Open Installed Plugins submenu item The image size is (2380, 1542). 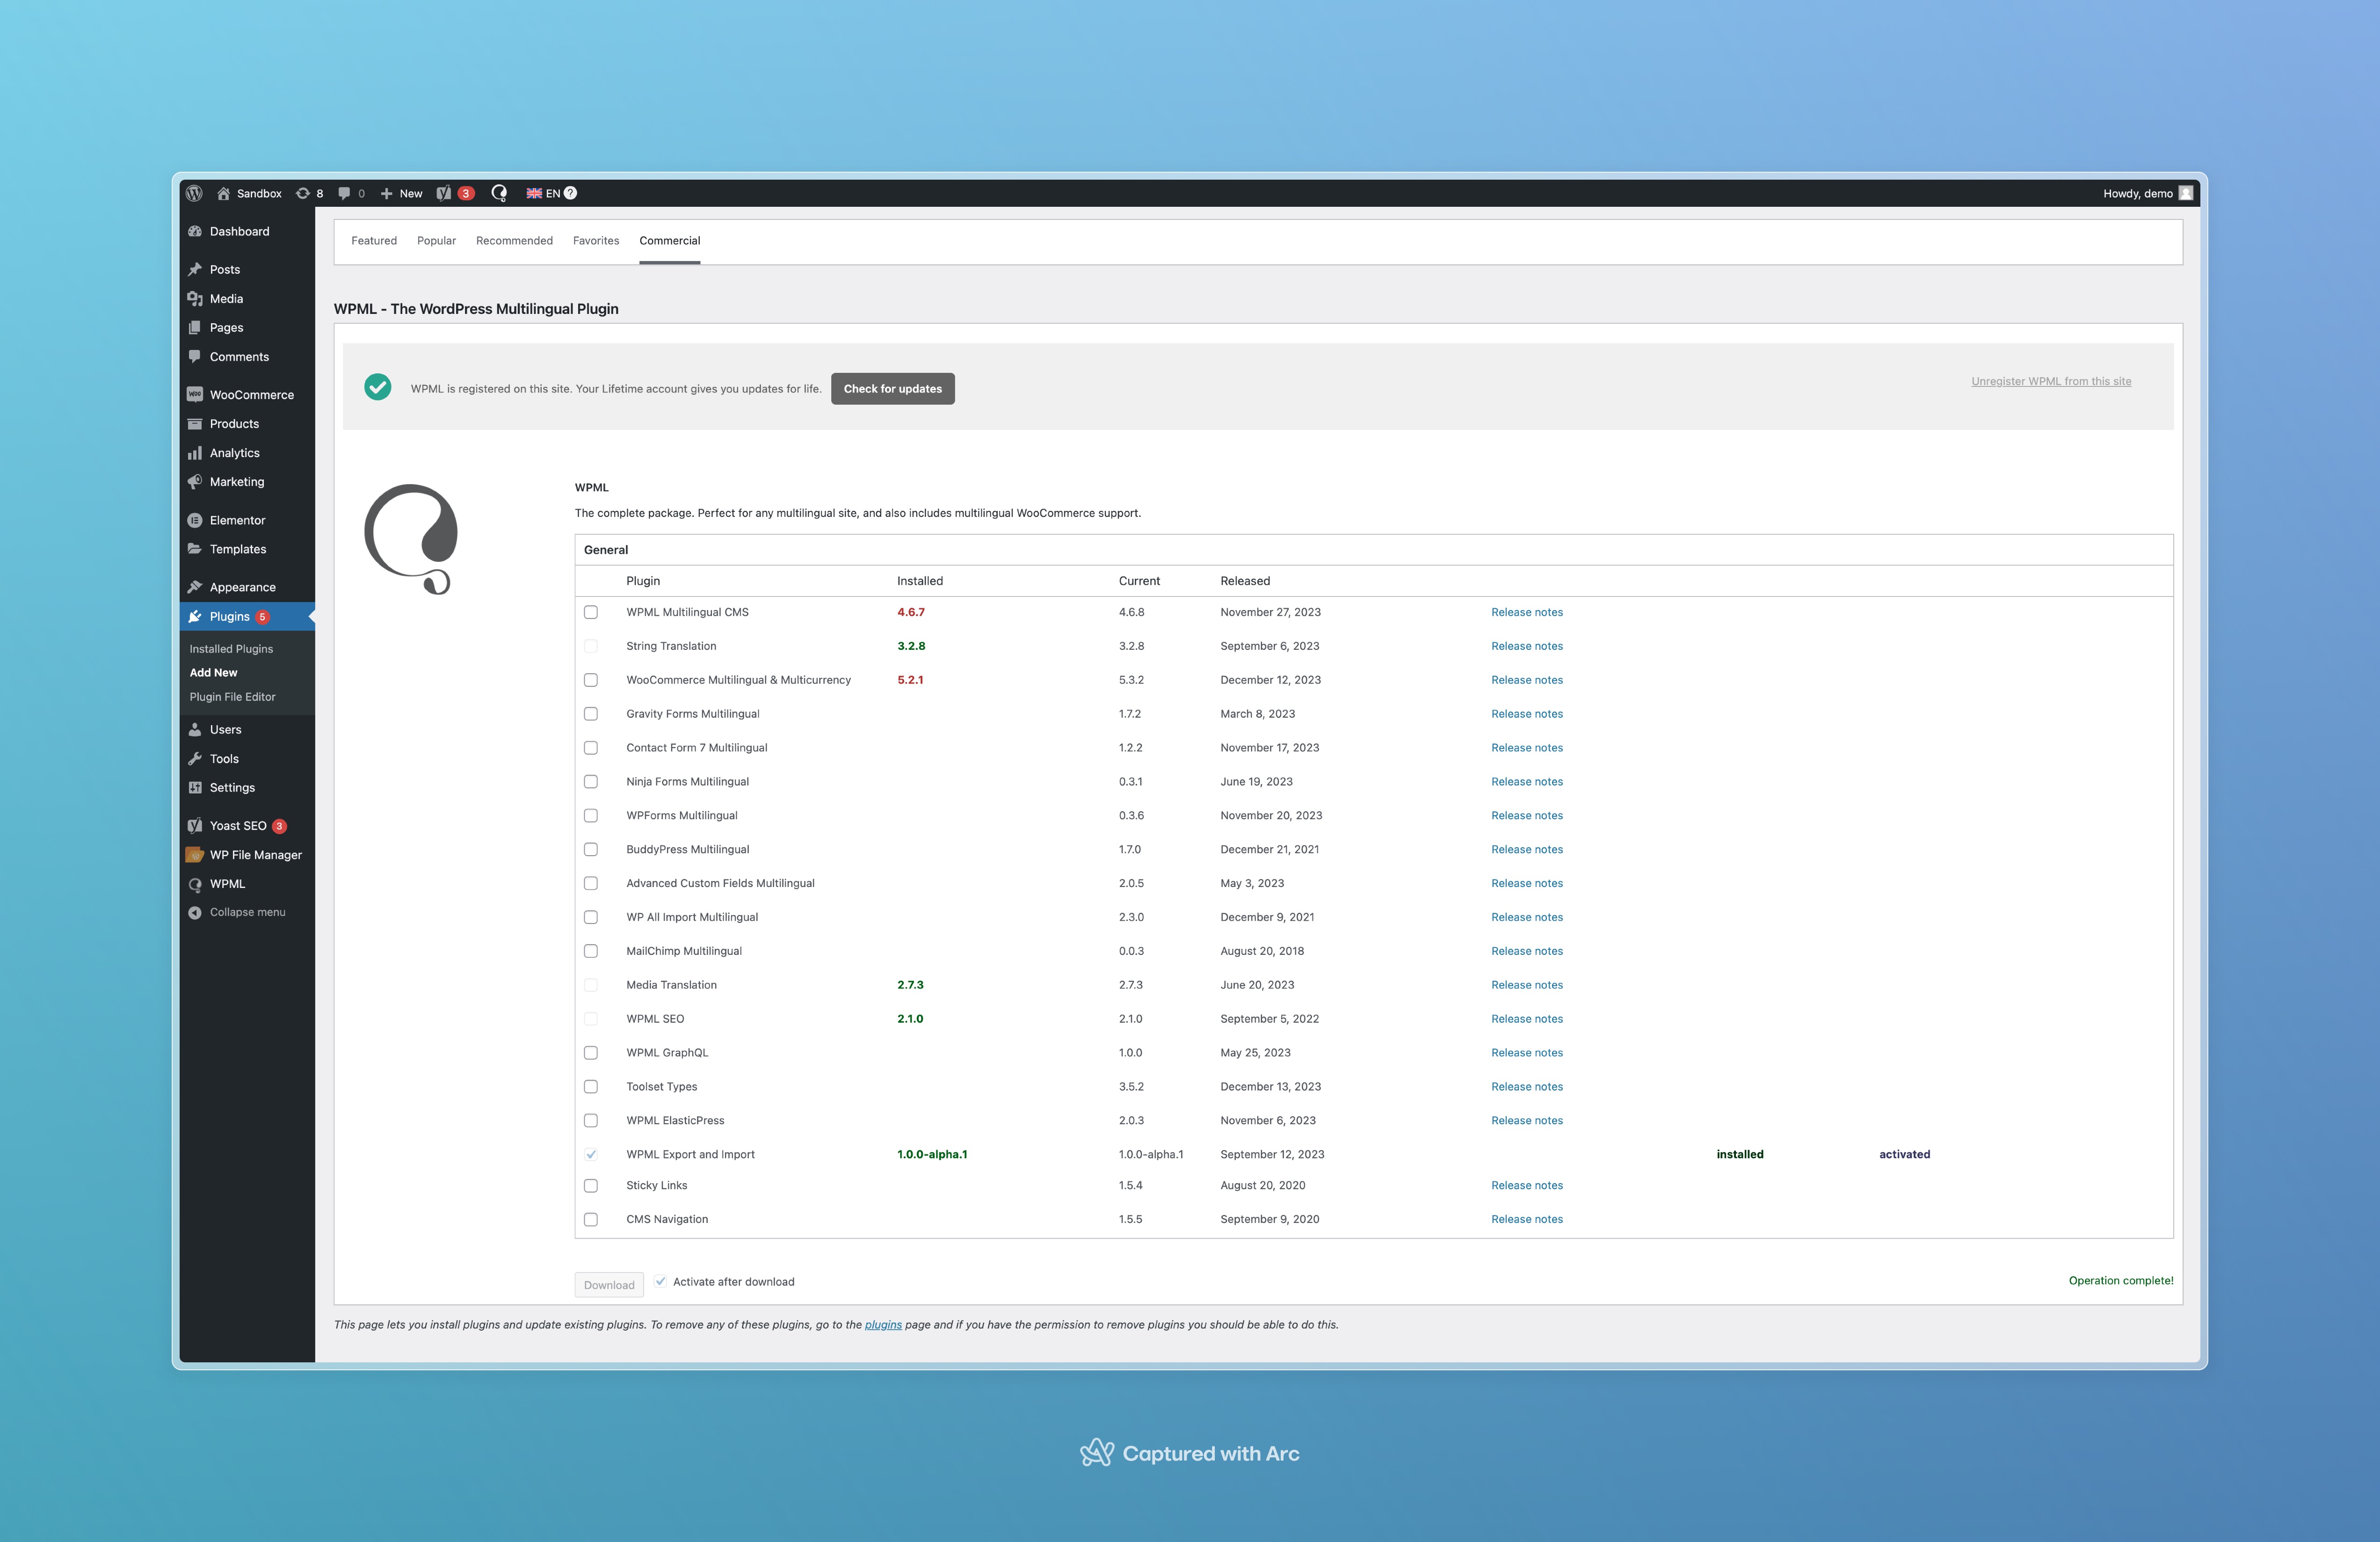pos(231,649)
